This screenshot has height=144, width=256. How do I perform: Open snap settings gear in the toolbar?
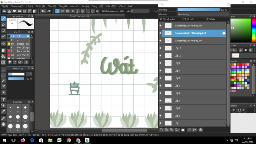click(98, 11)
